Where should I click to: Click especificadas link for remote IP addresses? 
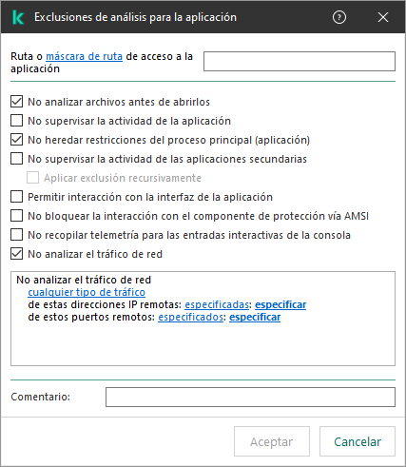217,304
